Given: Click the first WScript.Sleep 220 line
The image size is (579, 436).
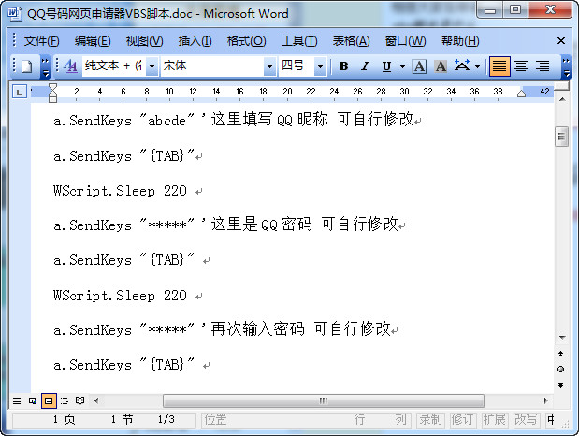Looking at the screenshot, I should (x=120, y=191).
